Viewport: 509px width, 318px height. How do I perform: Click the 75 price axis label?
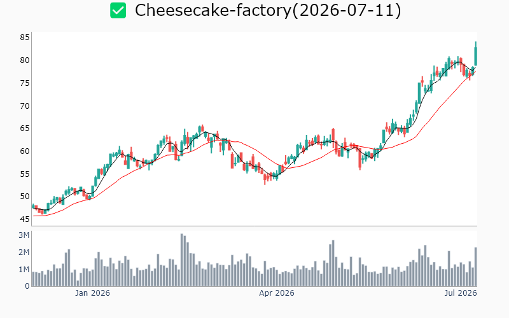click(25, 83)
